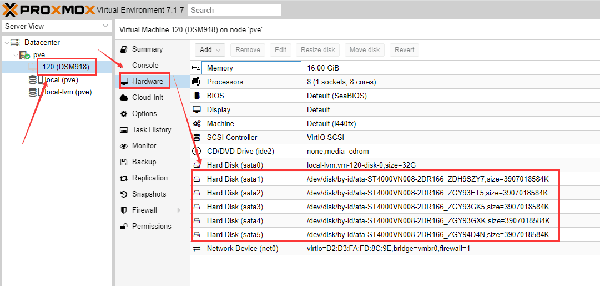Click the Datacenter server icon
Image resolution: width=600 pixels, height=286 pixels.
point(16,43)
